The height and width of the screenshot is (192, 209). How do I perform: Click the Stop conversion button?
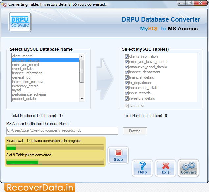click(x=118, y=155)
